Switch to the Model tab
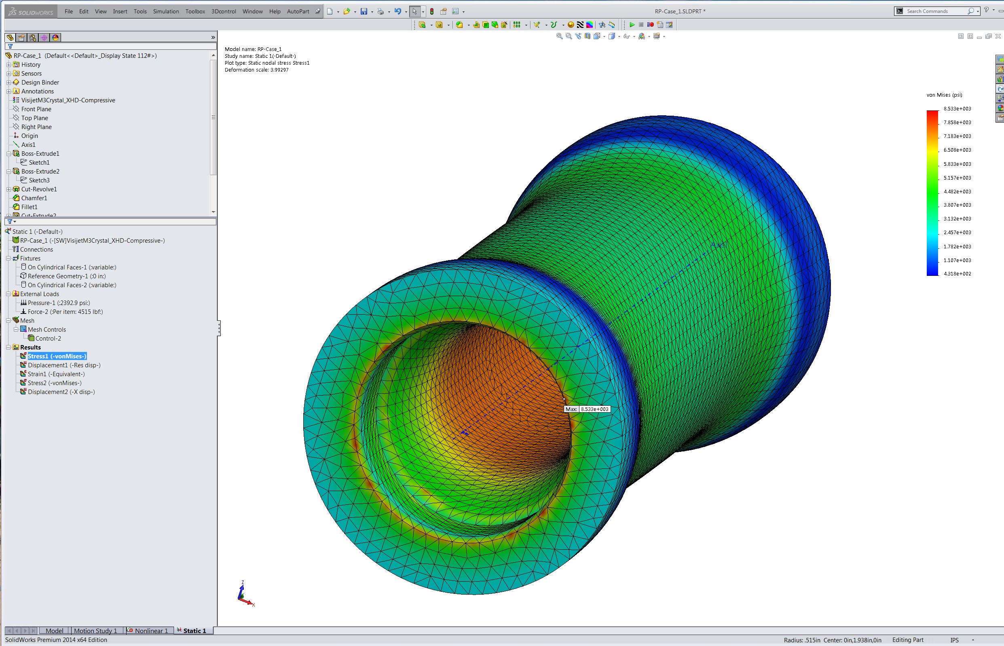Viewport: 1004px width, 646px height. (55, 631)
